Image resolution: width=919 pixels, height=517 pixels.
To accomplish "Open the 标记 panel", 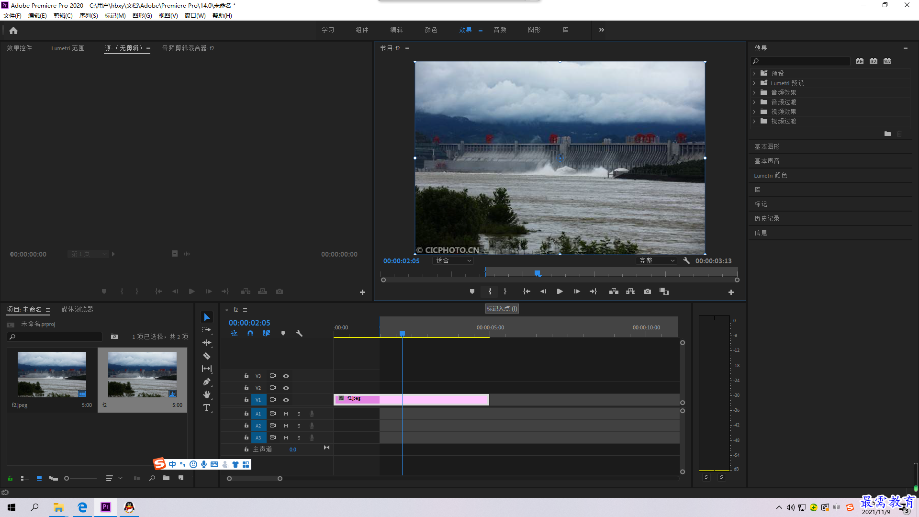I will tap(761, 204).
